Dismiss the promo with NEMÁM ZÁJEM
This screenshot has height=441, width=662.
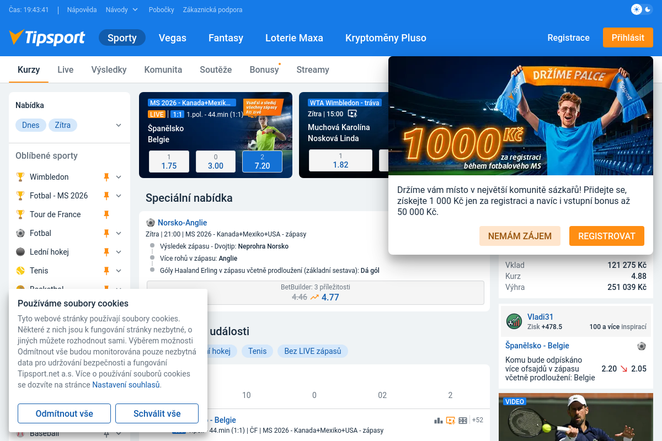point(520,236)
